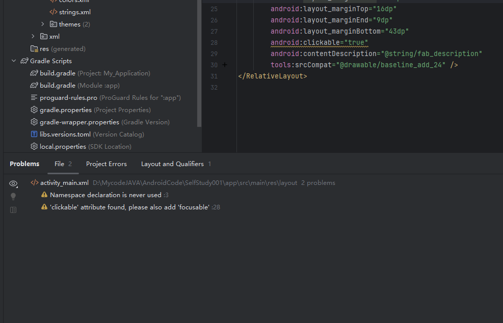Viewport: 503px width, 323px height.
Task: Open activity_main.xml from the Problems list
Action: pyautogui.click(x=64, y=183)
